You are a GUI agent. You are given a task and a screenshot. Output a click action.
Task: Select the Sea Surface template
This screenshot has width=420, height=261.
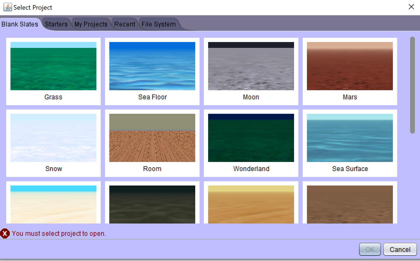[x=350, y=138]
